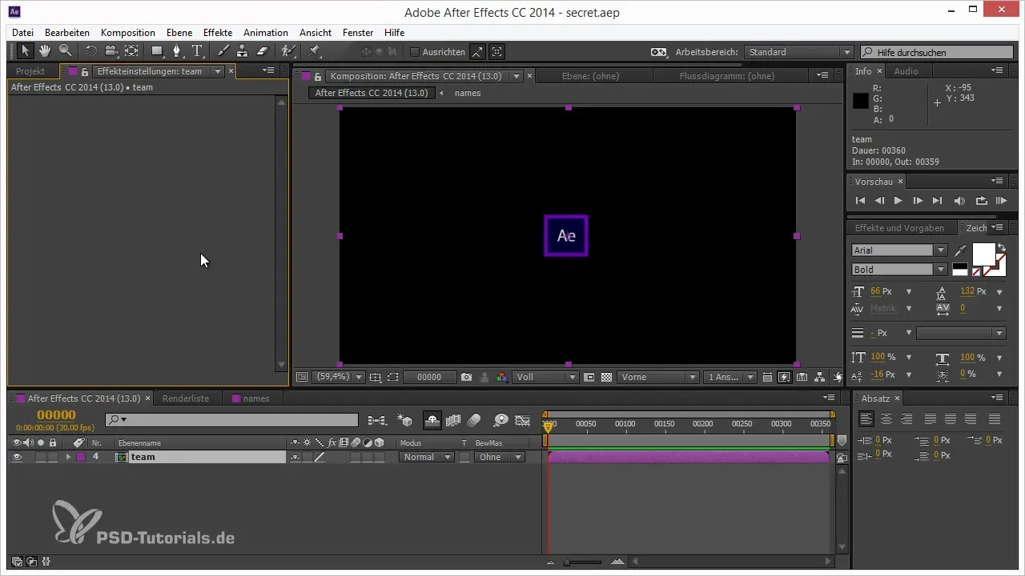Select the Selection (arrow) tool
Screen dimensions: 1025x576
[x=25, y=51]
